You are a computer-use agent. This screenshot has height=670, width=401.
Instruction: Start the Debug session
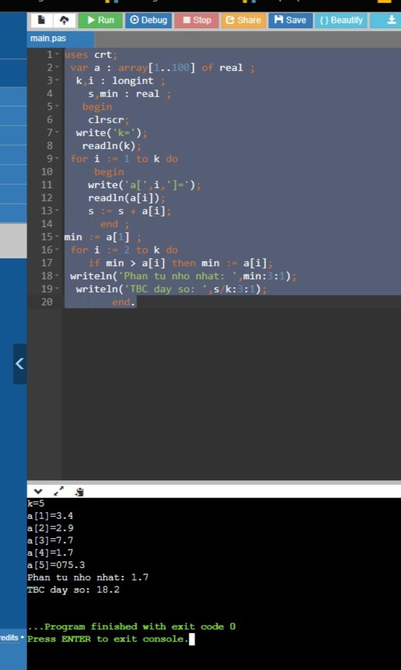coord(148,20)
